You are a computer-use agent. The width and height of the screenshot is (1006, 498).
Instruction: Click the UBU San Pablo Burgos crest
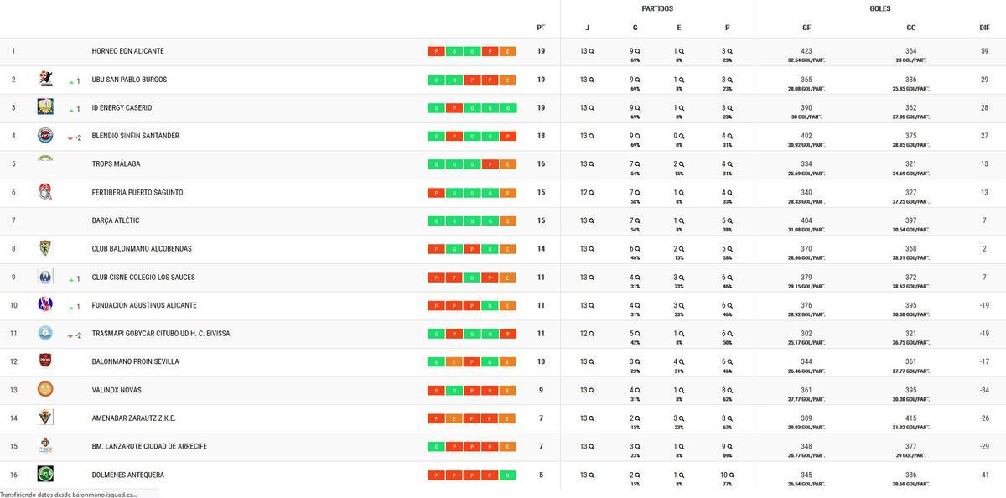coord(44,79)
